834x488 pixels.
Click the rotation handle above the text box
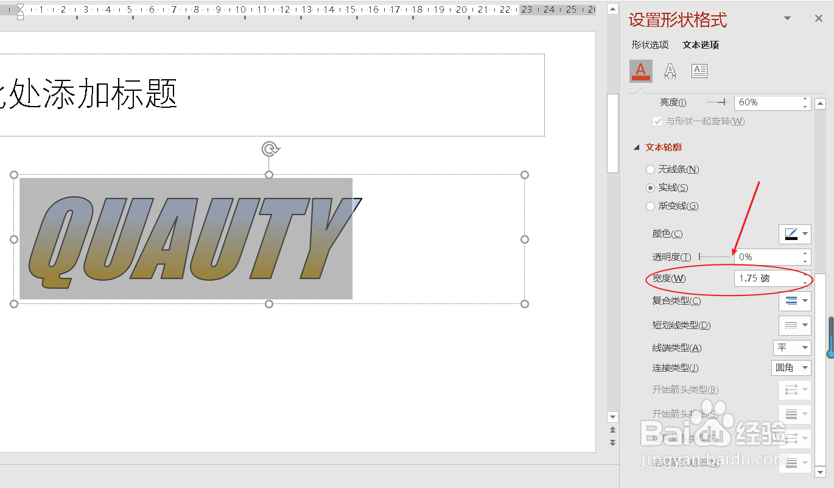pyautogui.click(x=270, y=149)
